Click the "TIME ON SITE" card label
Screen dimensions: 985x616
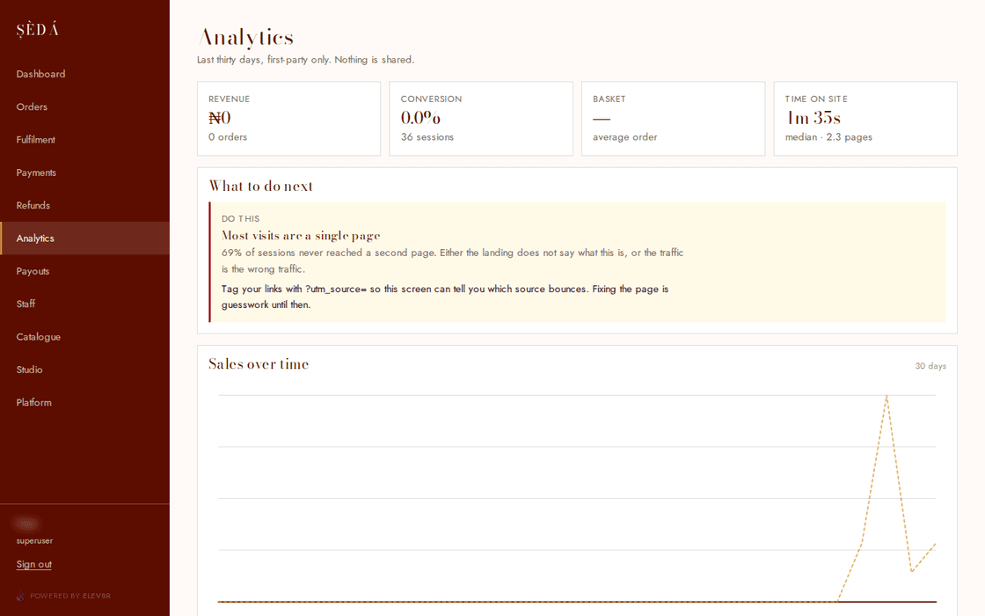point(817,99)
